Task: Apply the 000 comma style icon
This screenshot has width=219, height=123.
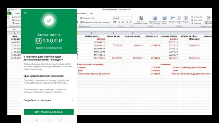Action: coord(123,22)
